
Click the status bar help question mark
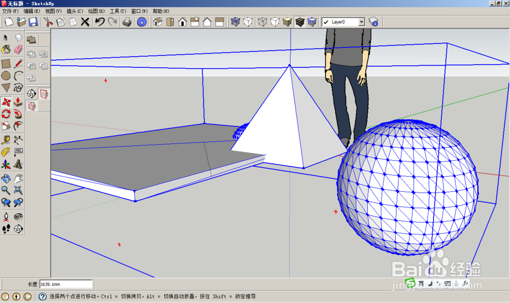click(42, 297)
